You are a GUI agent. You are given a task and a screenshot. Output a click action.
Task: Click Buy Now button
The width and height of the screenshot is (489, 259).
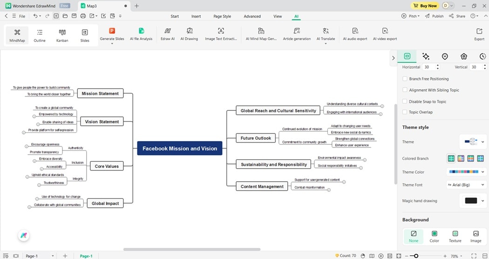(x=425, y=6)
